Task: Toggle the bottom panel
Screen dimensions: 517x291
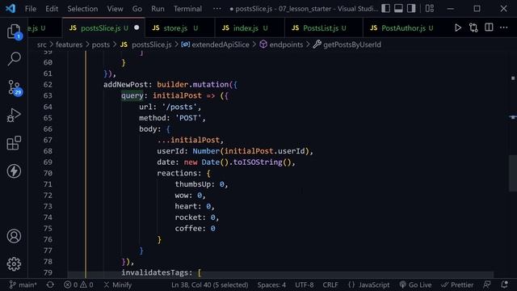Action: [x=398, y=8]
